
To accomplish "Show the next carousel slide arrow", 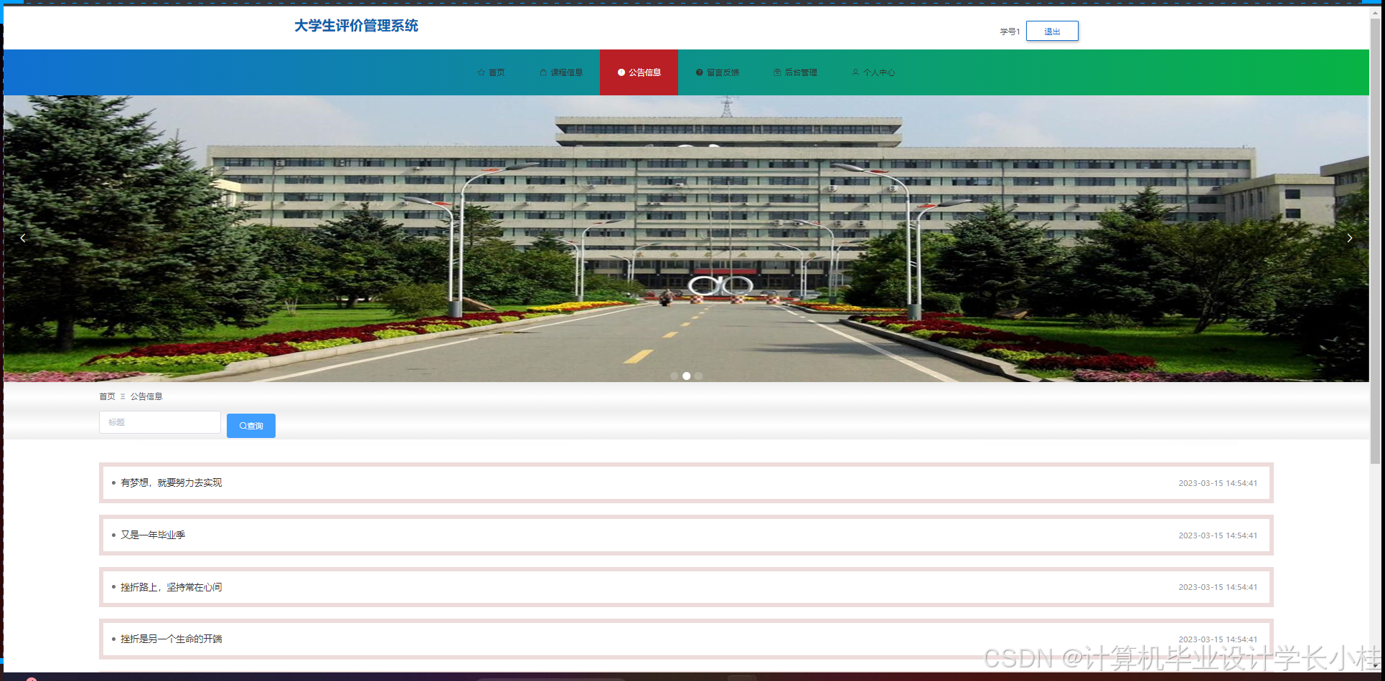I will pos(1349,238).
